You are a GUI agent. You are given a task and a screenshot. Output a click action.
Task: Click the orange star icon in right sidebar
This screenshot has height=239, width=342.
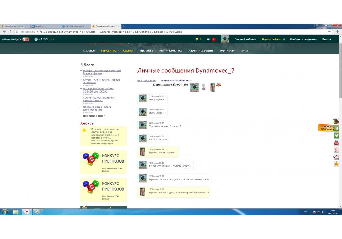336,164
